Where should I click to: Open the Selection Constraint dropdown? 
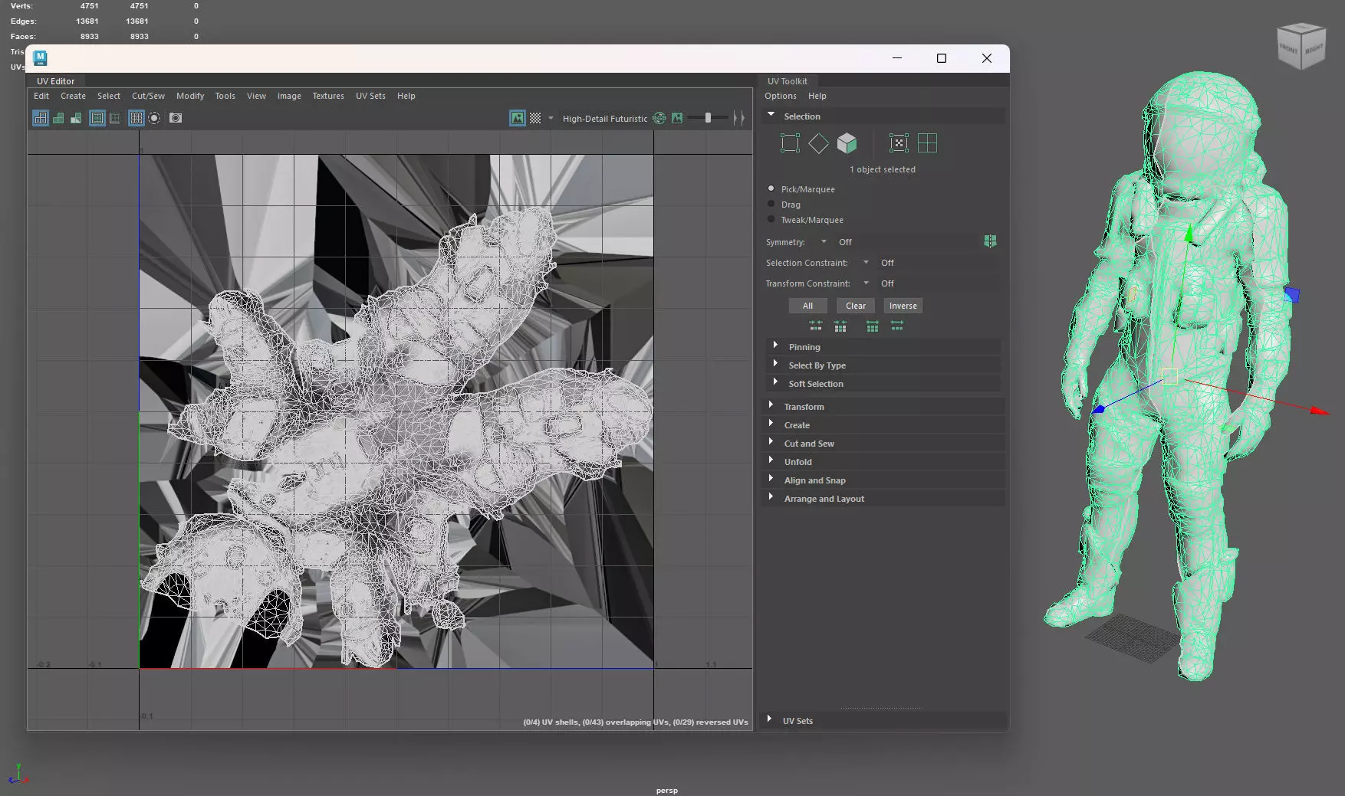click(x=866, y=263)
